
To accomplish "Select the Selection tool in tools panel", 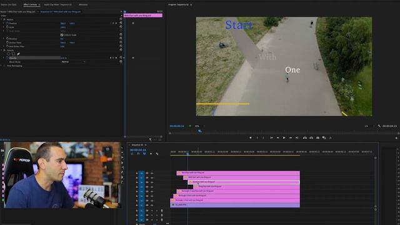I will tap(122, 147).
